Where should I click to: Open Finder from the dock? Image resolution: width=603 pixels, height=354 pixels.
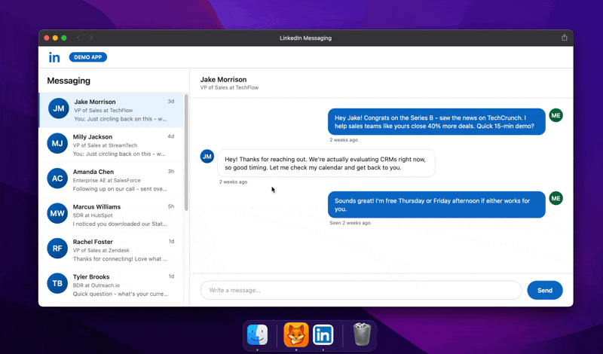pos(258,334)
